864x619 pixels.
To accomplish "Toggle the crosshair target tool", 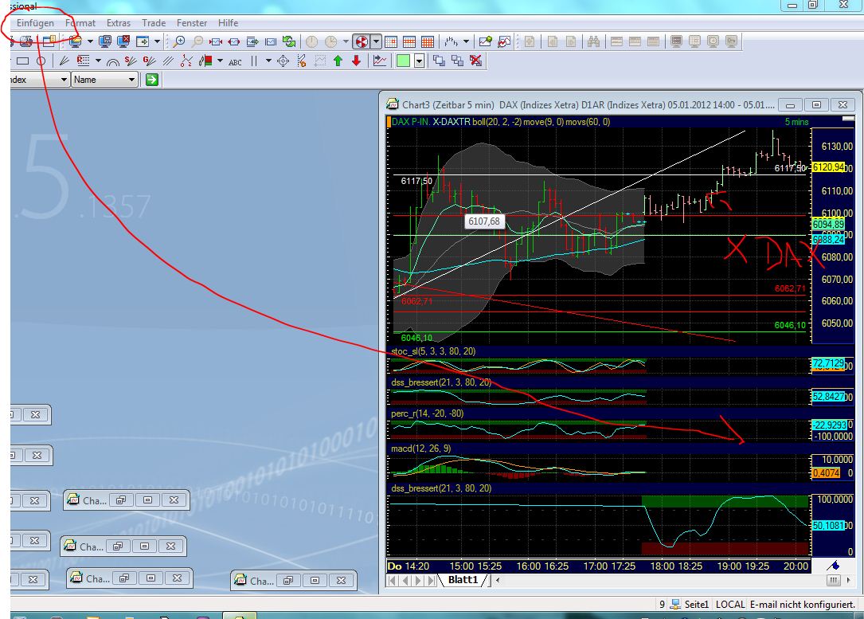I will coord(283,61).
